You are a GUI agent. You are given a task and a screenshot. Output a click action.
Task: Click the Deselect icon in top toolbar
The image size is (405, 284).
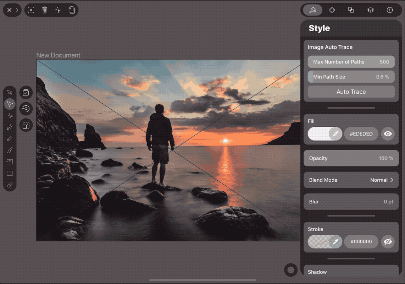click(x=31, y=10)
